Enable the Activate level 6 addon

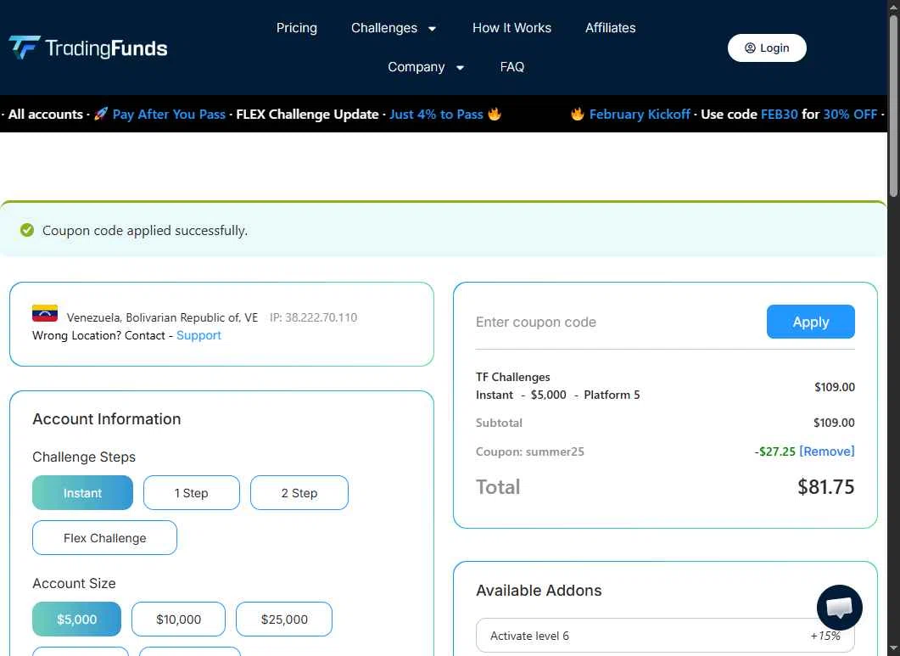[x=665, y=636]
